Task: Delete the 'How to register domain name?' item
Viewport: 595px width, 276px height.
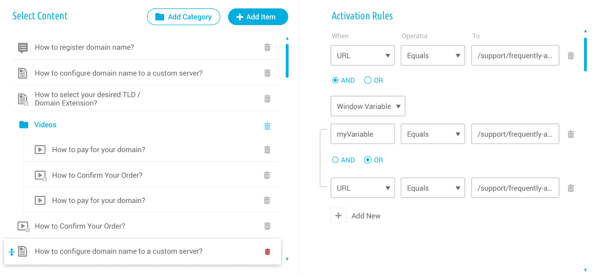Action: [267, 47]
